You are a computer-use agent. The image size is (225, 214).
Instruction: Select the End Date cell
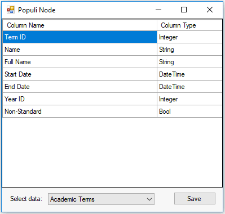pyautogui.click(x=80, y=87)
